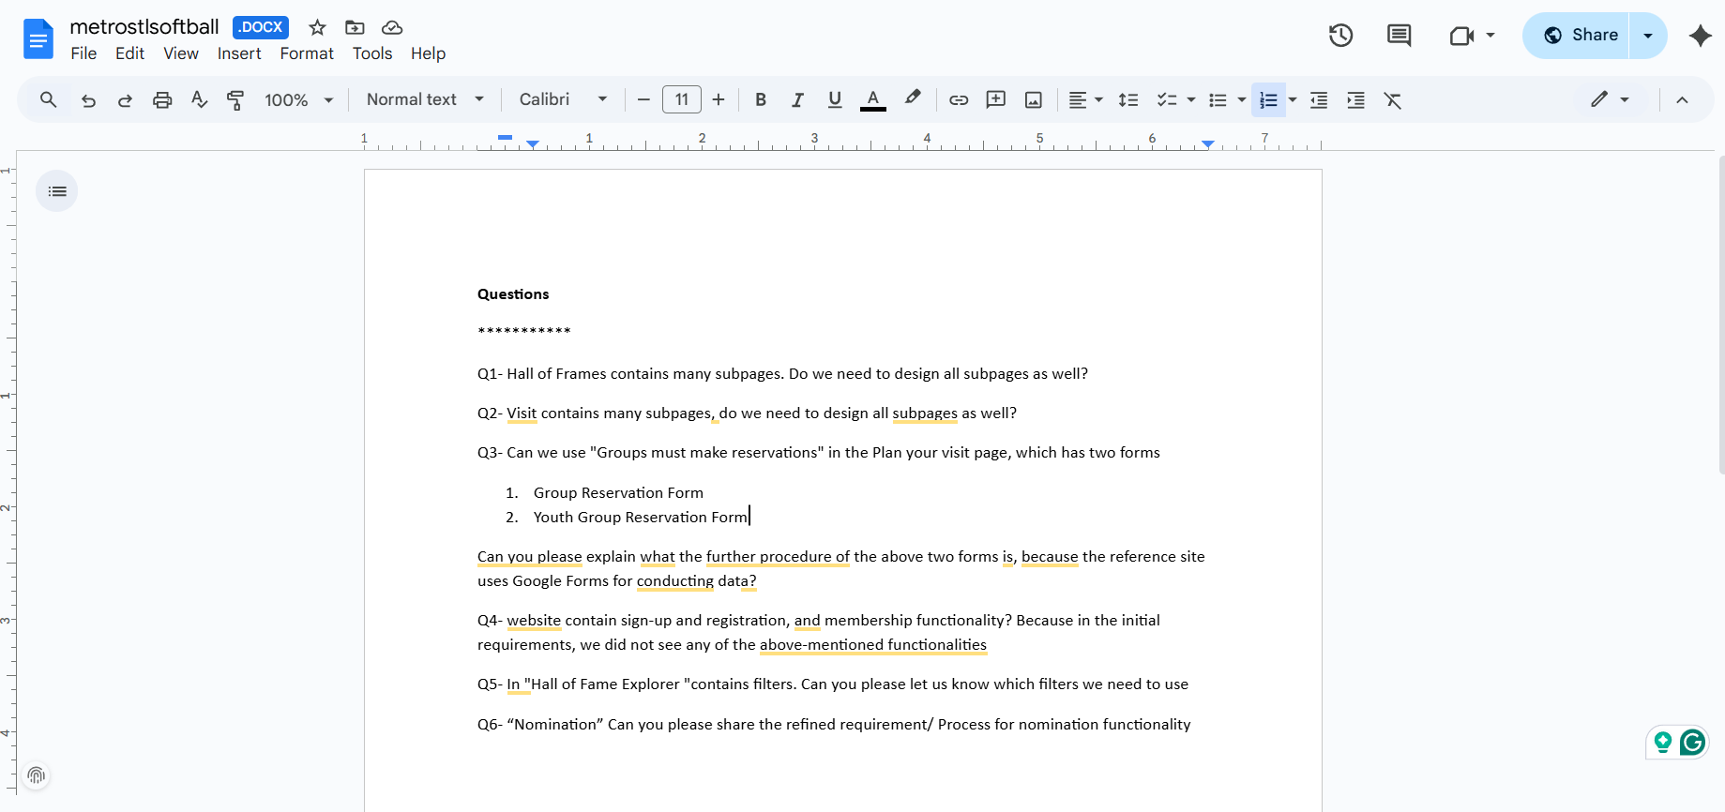The image size is (1725, 812).
Task: Open the Normal text style dropdown
Action: point(425,99)
